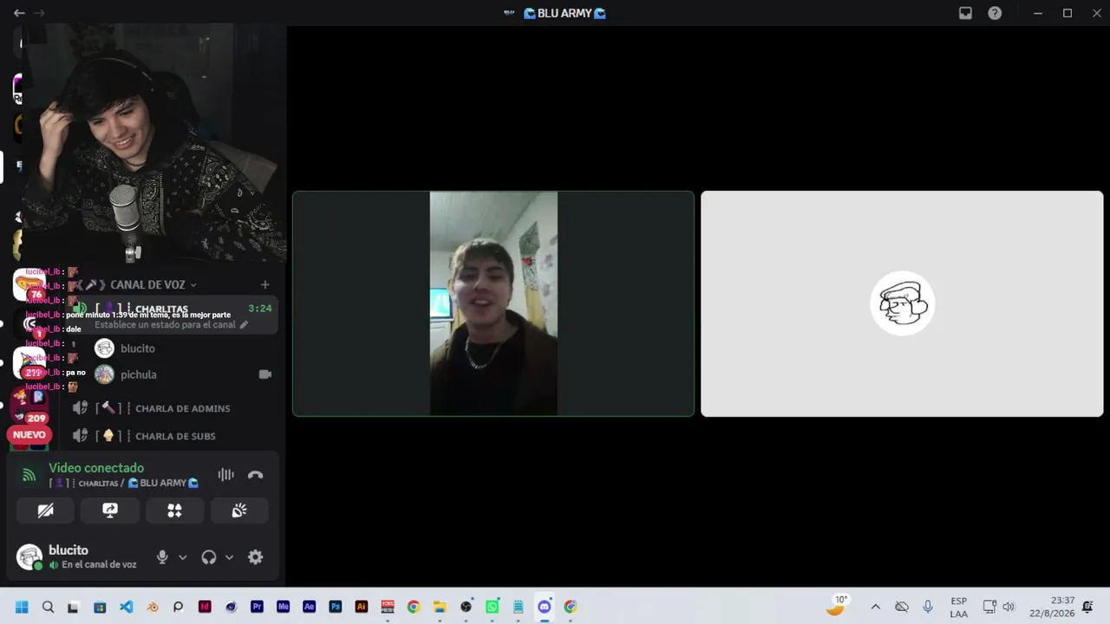The image size is (1110, 624).
Task: Deafen audio with headphones icon
Action: coord(209,557)
